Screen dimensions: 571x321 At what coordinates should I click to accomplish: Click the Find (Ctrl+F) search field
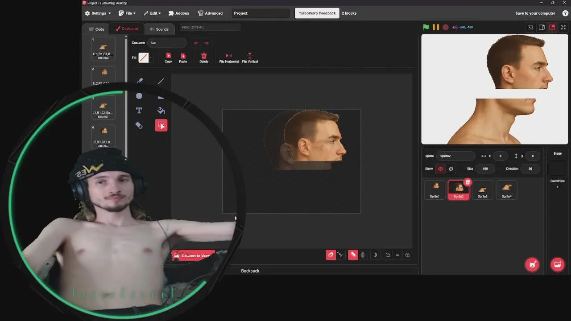click(x=210, y=27)
